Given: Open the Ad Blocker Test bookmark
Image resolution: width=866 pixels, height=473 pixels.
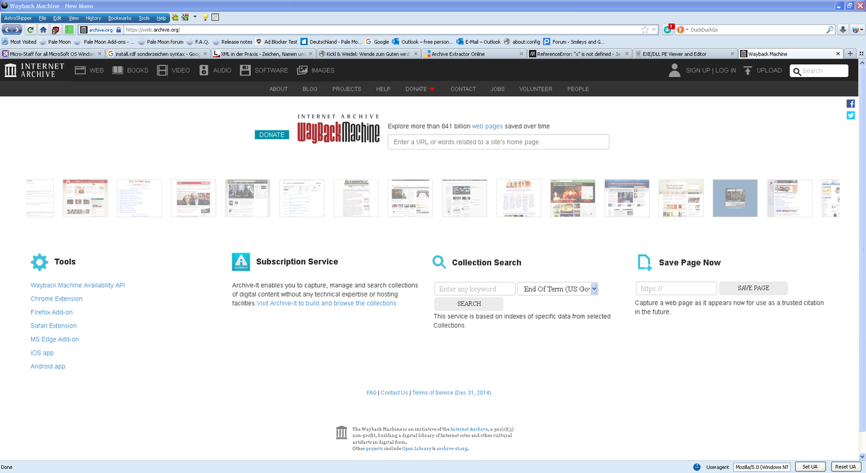Looking at the screenshot, I should [276, 42].
